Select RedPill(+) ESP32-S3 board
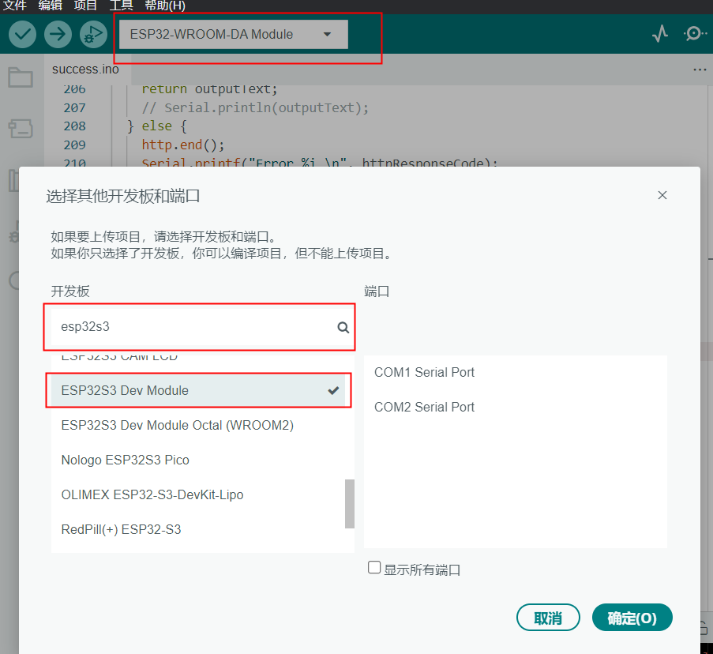 pos(198,529)
